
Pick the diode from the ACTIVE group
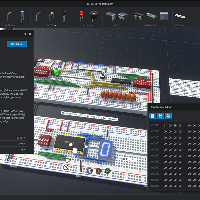39,16
